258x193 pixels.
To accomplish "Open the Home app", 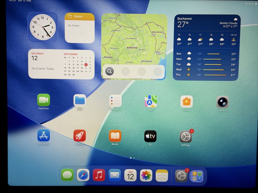I will [x=186, y=101].
